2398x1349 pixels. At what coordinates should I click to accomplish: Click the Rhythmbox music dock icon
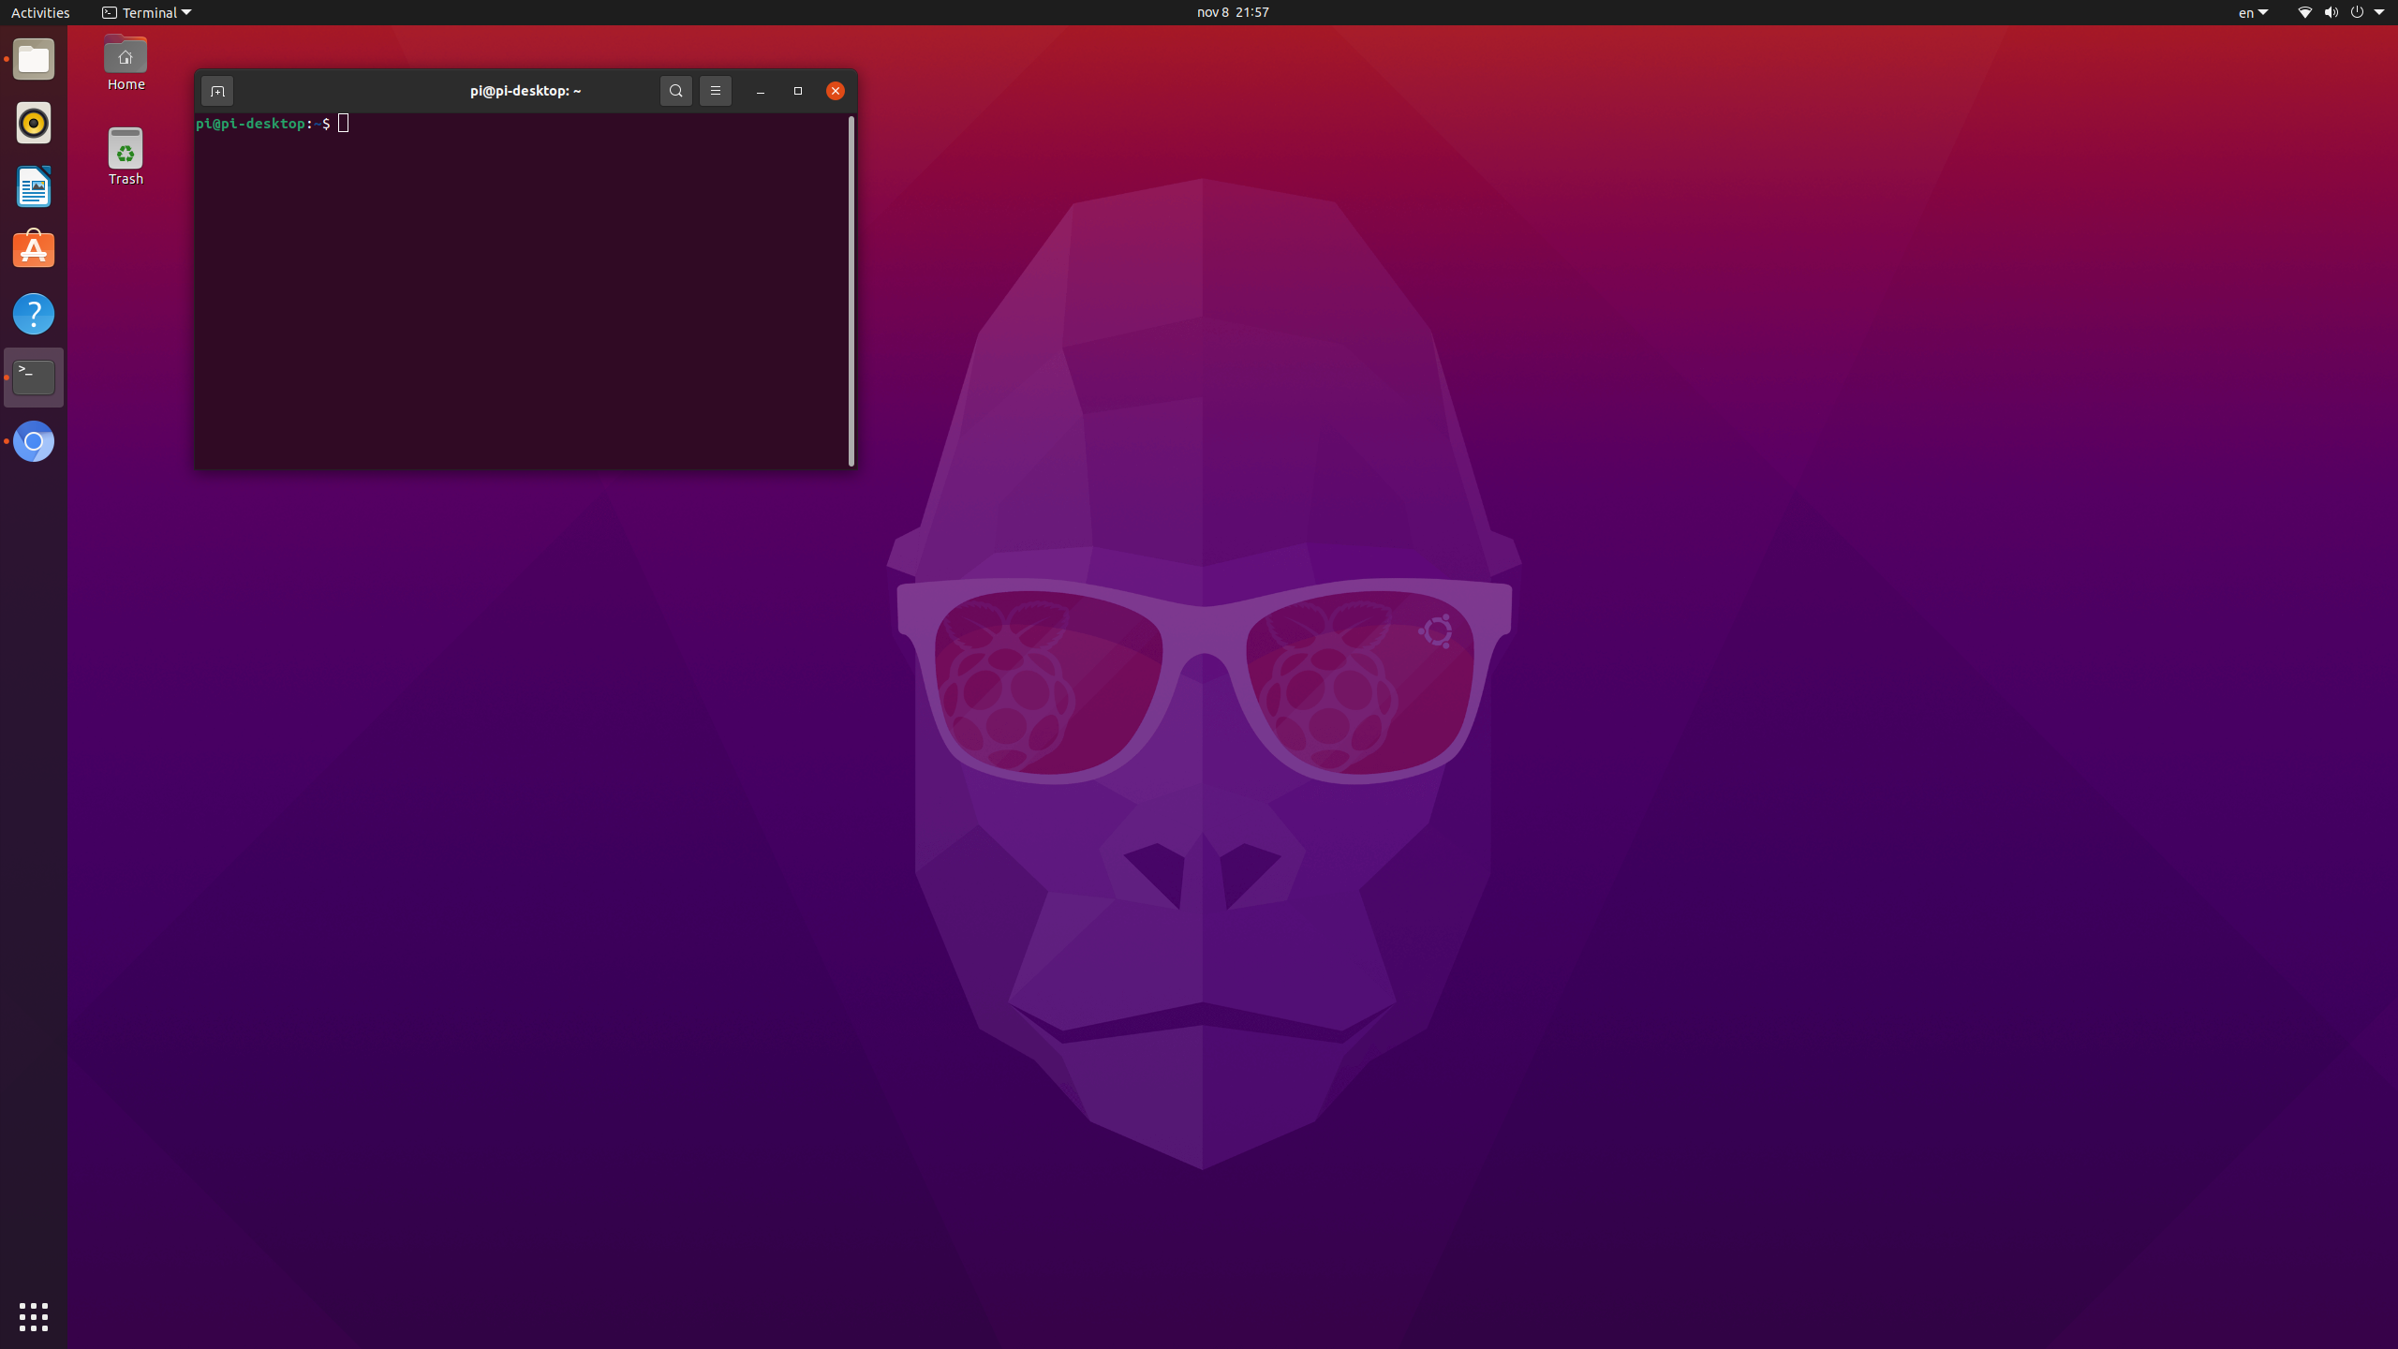tap(33, 122)
